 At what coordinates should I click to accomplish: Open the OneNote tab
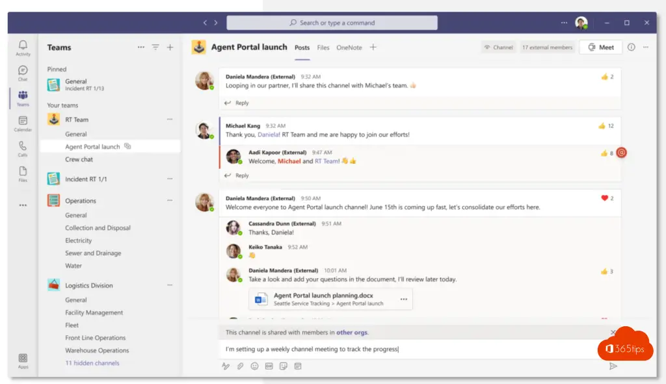(x=349, y=47)
